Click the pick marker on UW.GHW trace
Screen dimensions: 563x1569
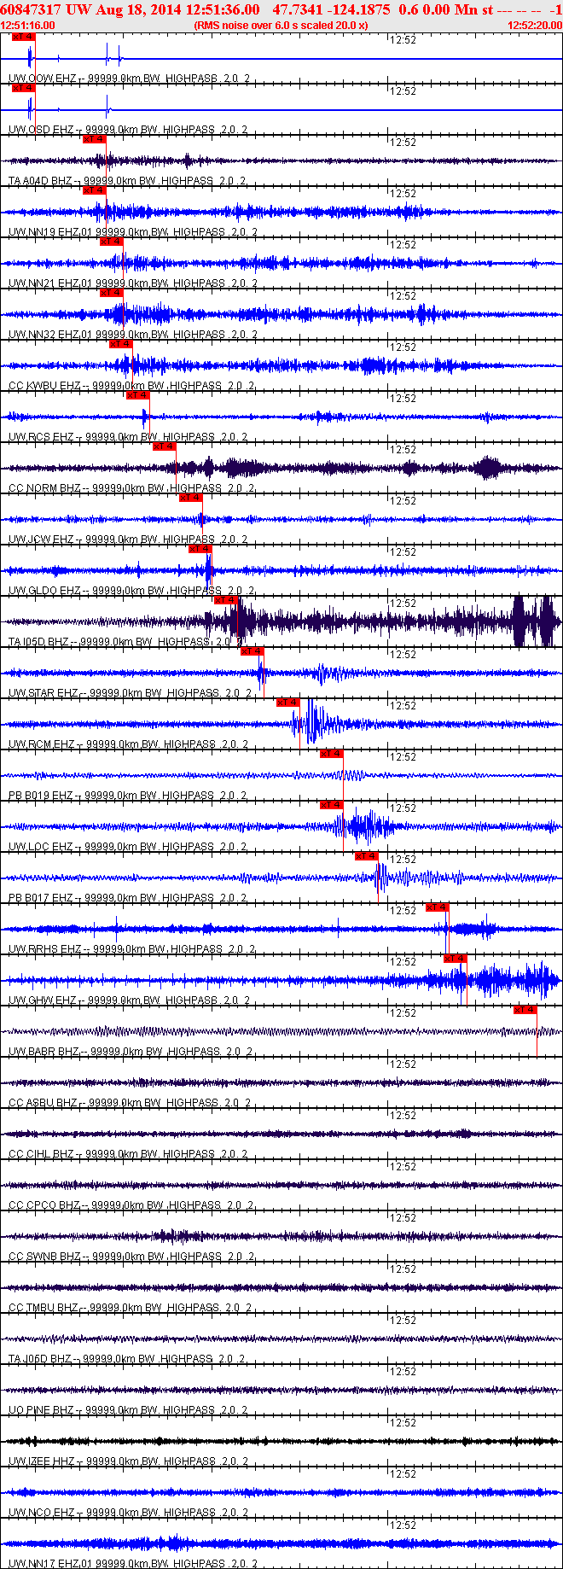click(x=455, y=959)
